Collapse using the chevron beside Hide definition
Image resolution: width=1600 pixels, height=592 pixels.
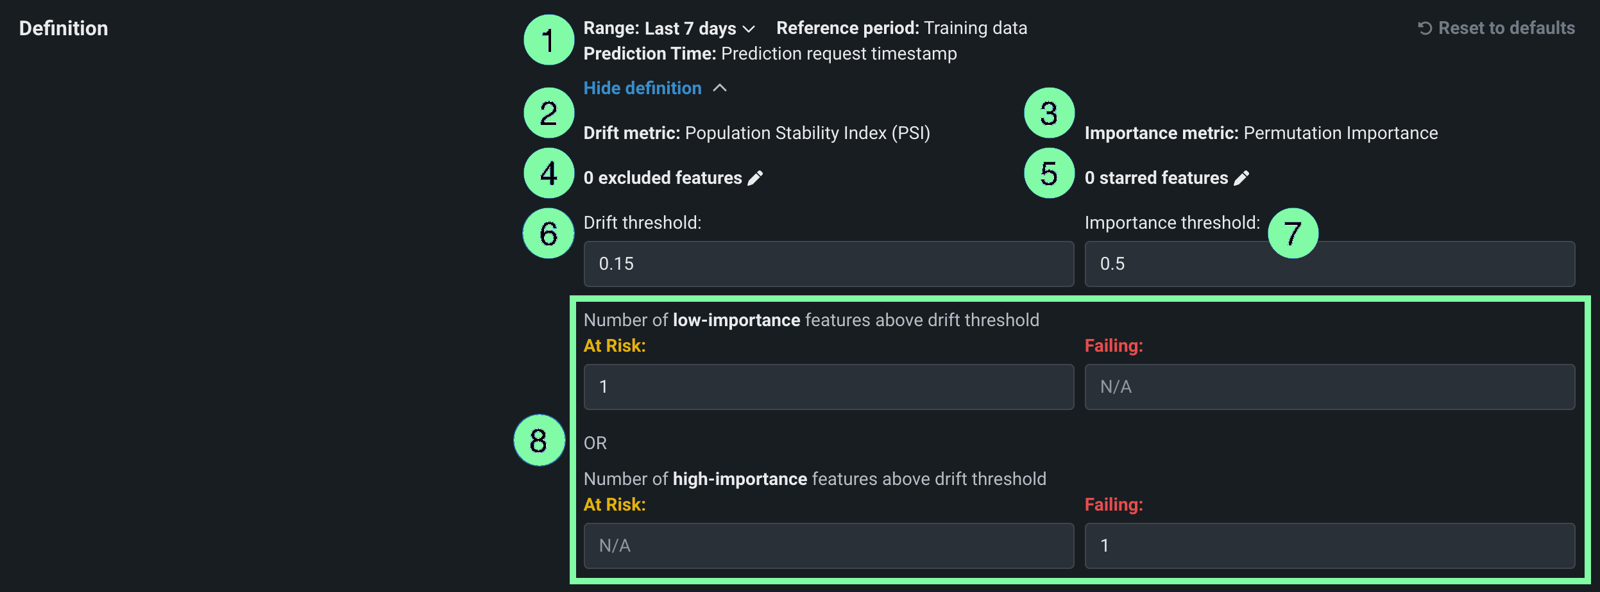pyautogui.click(x=720, y=88)
